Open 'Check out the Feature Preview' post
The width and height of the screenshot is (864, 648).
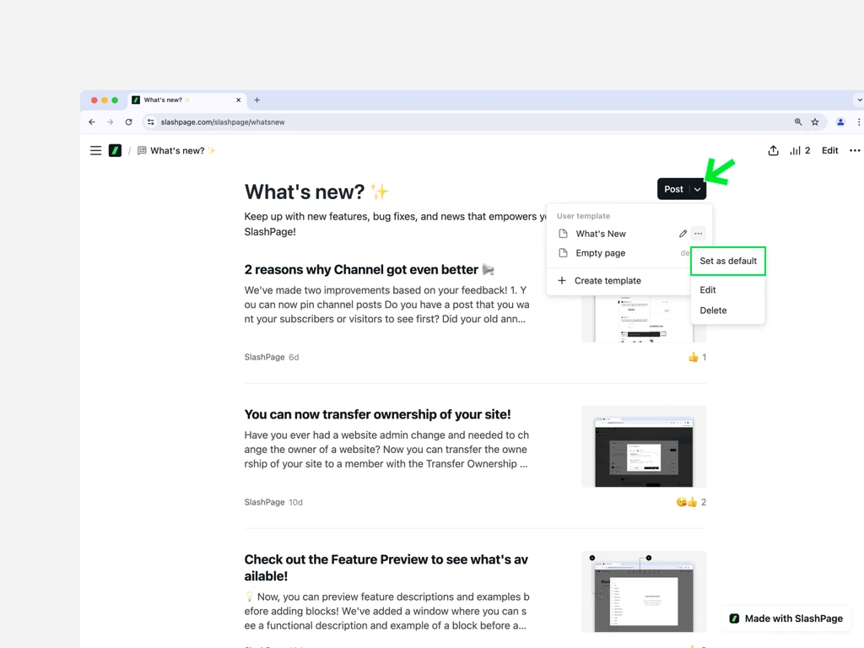pyautogui.click(x=386, y=568)
